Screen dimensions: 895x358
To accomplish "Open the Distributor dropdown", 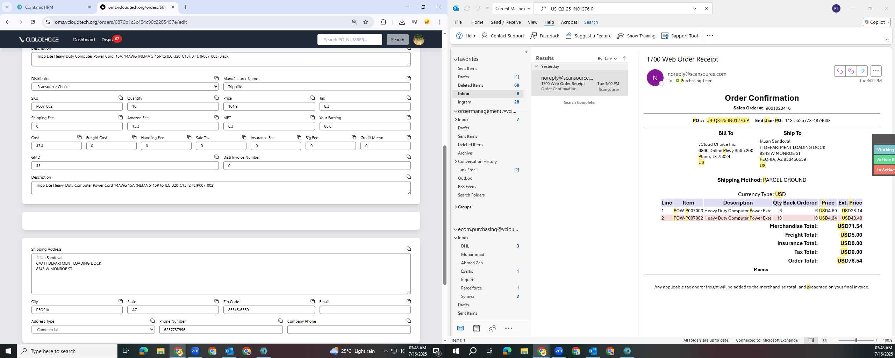I will tap(125, 87).
